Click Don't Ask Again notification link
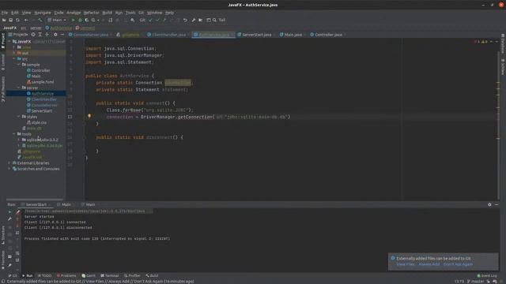Image resolution: width=506 pixels, height=284 pixels. (458, 264)
